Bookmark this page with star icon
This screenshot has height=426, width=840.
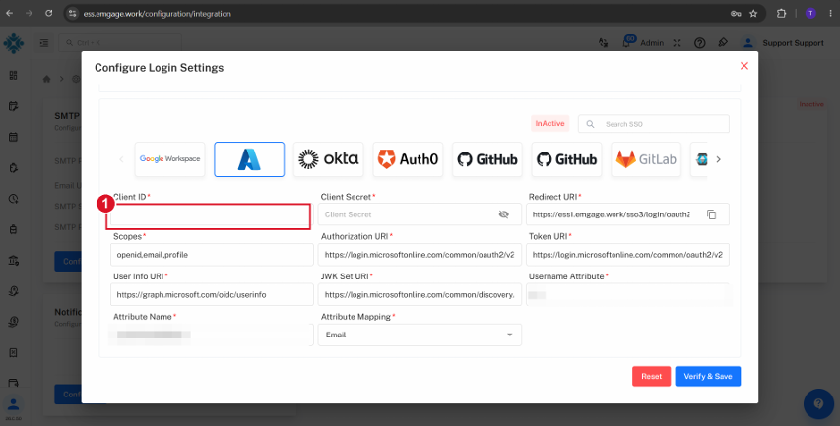(x=753, y=14)
